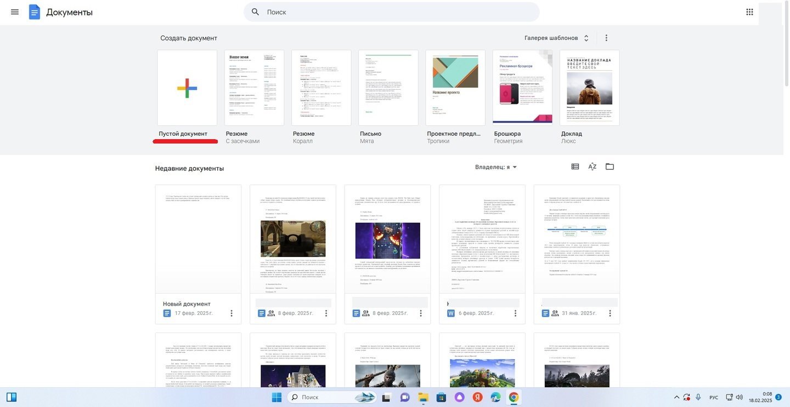Viewport: 790px width, 407px height.
Task: Click the Пустой документ label
Action: tap(183, 134)
